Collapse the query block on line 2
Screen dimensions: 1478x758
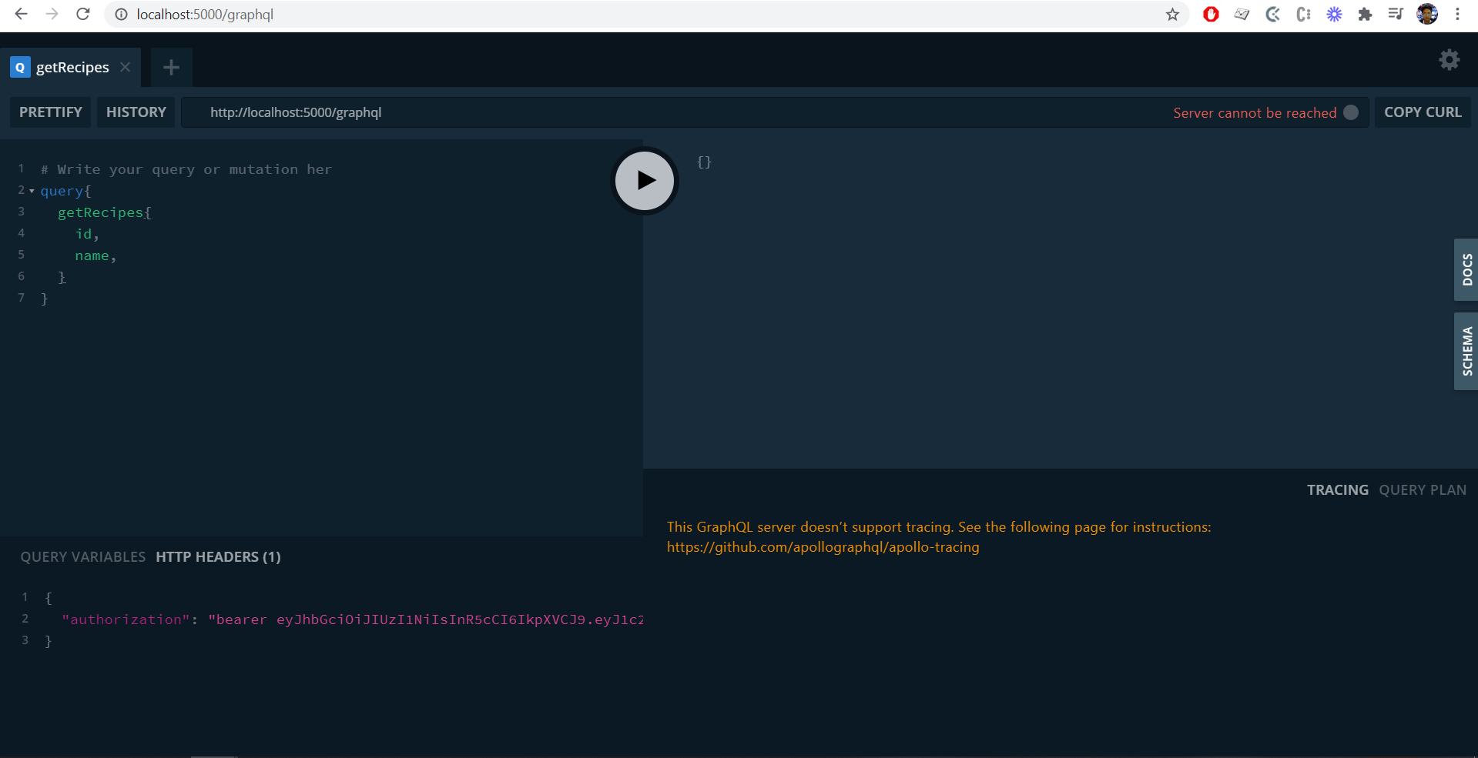point(31,191)
